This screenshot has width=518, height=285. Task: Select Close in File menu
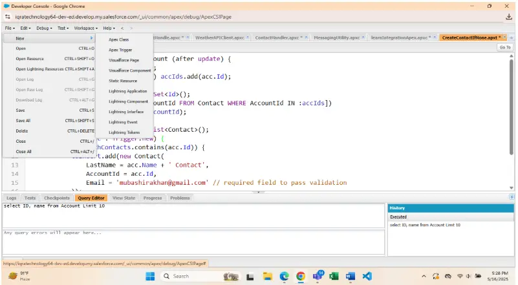(50, 141)
